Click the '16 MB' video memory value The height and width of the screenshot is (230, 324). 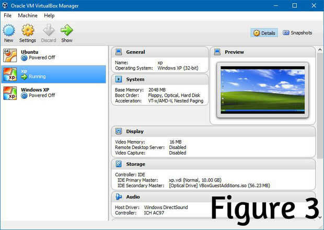pyautogui.click(x=176, y=142)
